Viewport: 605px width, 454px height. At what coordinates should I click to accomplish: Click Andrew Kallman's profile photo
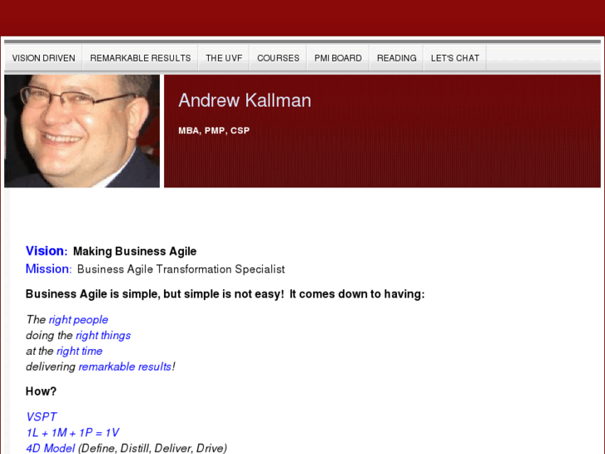[x=82, y=131]
